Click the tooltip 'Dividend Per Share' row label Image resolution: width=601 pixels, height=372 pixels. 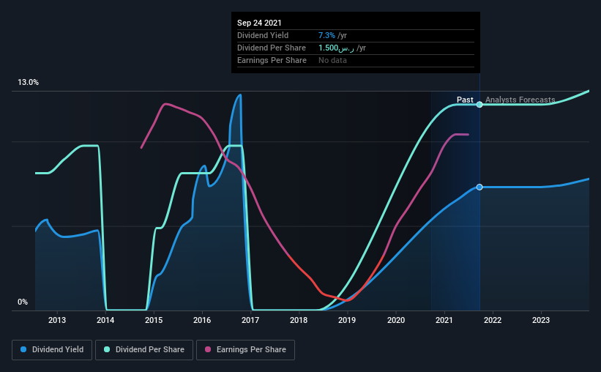point(272,48)
